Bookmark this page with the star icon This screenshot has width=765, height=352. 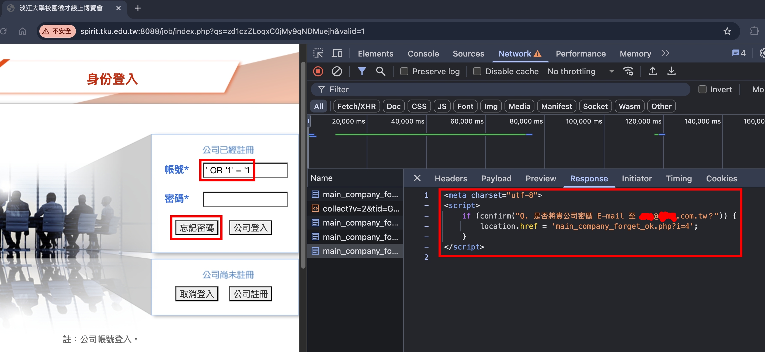click(x=727, y=31)
